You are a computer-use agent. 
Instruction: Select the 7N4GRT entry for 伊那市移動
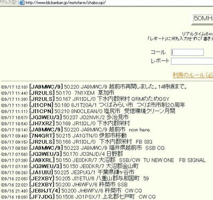(64, 135)
